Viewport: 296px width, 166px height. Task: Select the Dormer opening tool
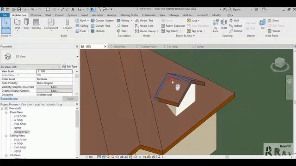click(236, 31)
